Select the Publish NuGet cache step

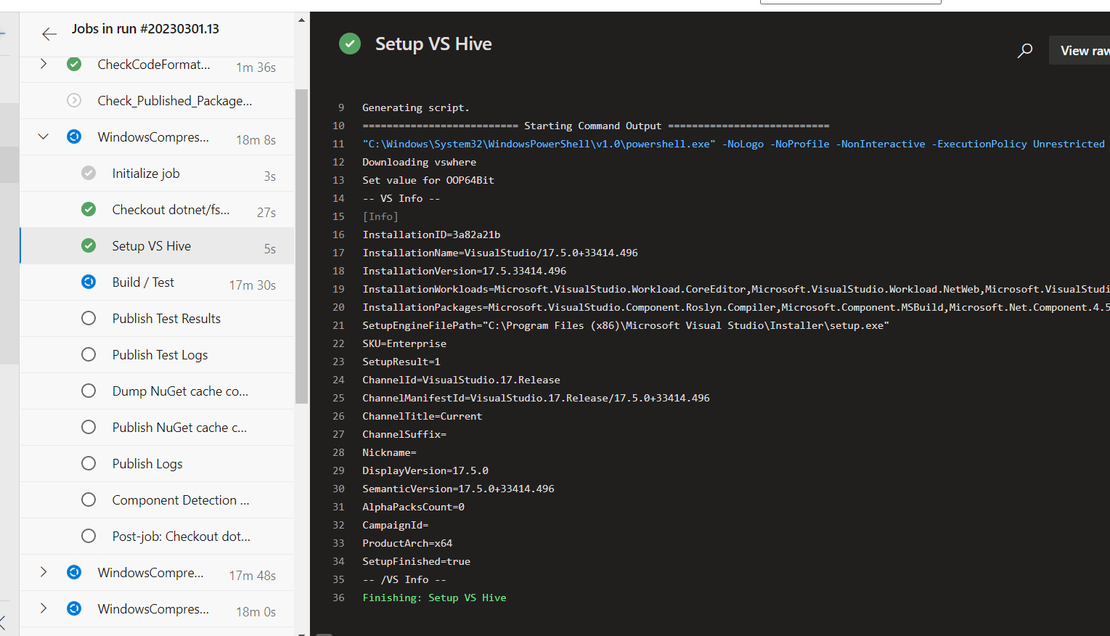tap(157, 428)
